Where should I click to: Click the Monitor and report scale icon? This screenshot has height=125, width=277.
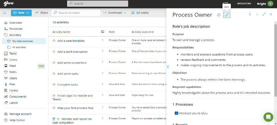click(54, 119)
